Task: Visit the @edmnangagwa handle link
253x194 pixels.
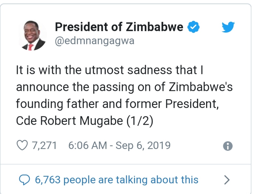Action: pos(94,40)
